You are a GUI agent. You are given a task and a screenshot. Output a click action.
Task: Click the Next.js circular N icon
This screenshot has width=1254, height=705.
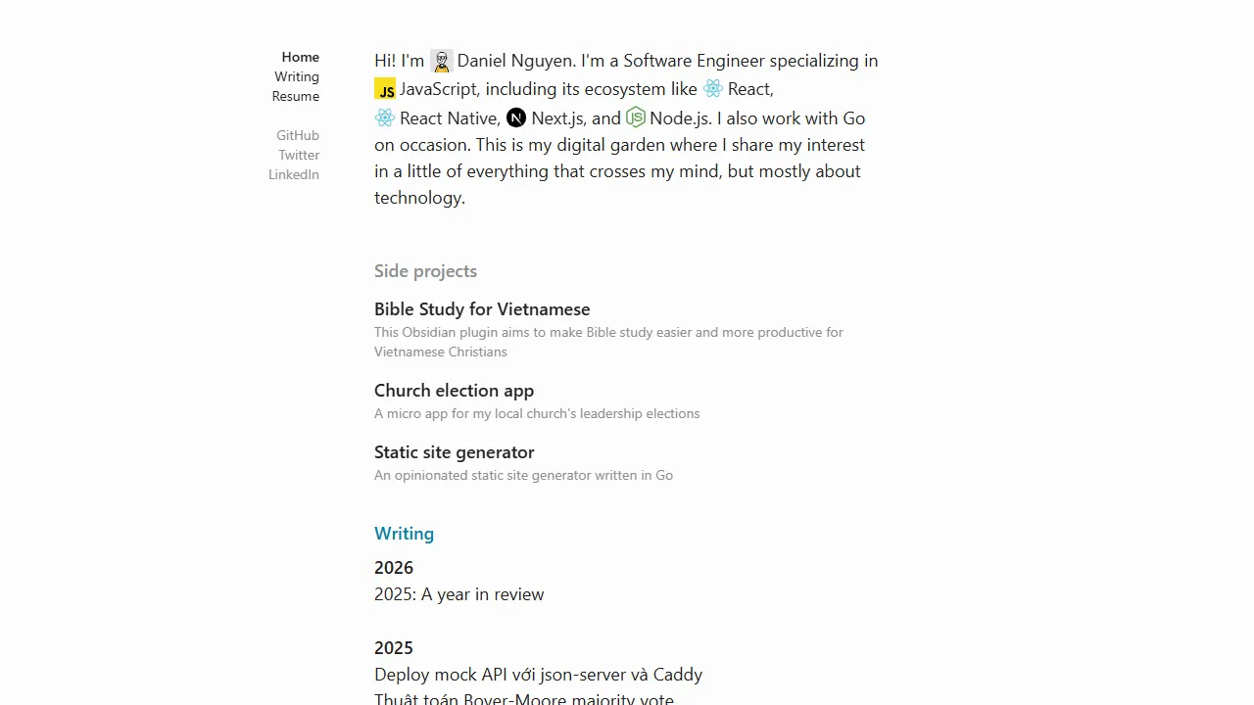pyautogui.click(x=516, y=117)
